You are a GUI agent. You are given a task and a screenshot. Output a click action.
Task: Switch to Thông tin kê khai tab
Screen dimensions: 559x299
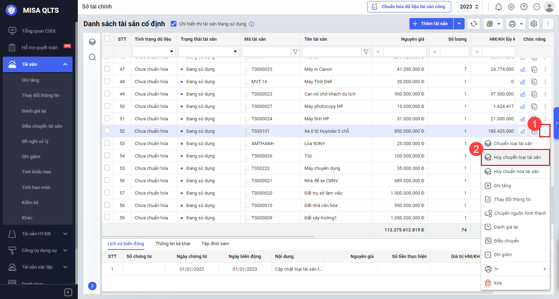(173, 244)
